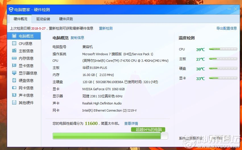Click the 主板 temperature gauge bar
Screen dimensions: 242x150
point(223,59)
